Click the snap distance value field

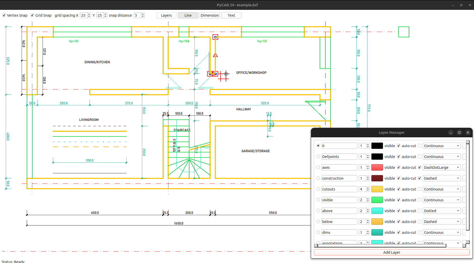pyautogui.click(x=137, y=15)
